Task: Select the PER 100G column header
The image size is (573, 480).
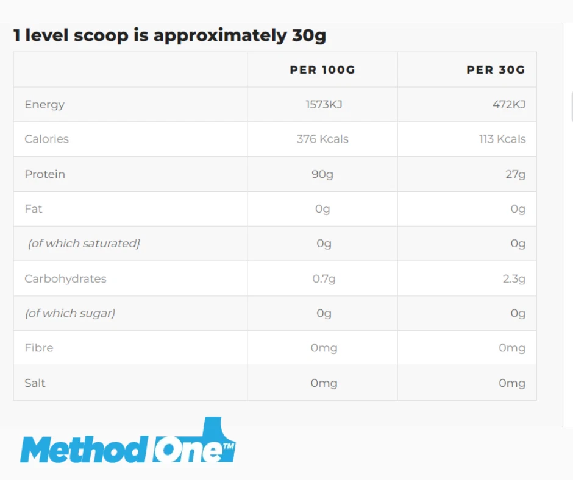Action: click(322, 69)
